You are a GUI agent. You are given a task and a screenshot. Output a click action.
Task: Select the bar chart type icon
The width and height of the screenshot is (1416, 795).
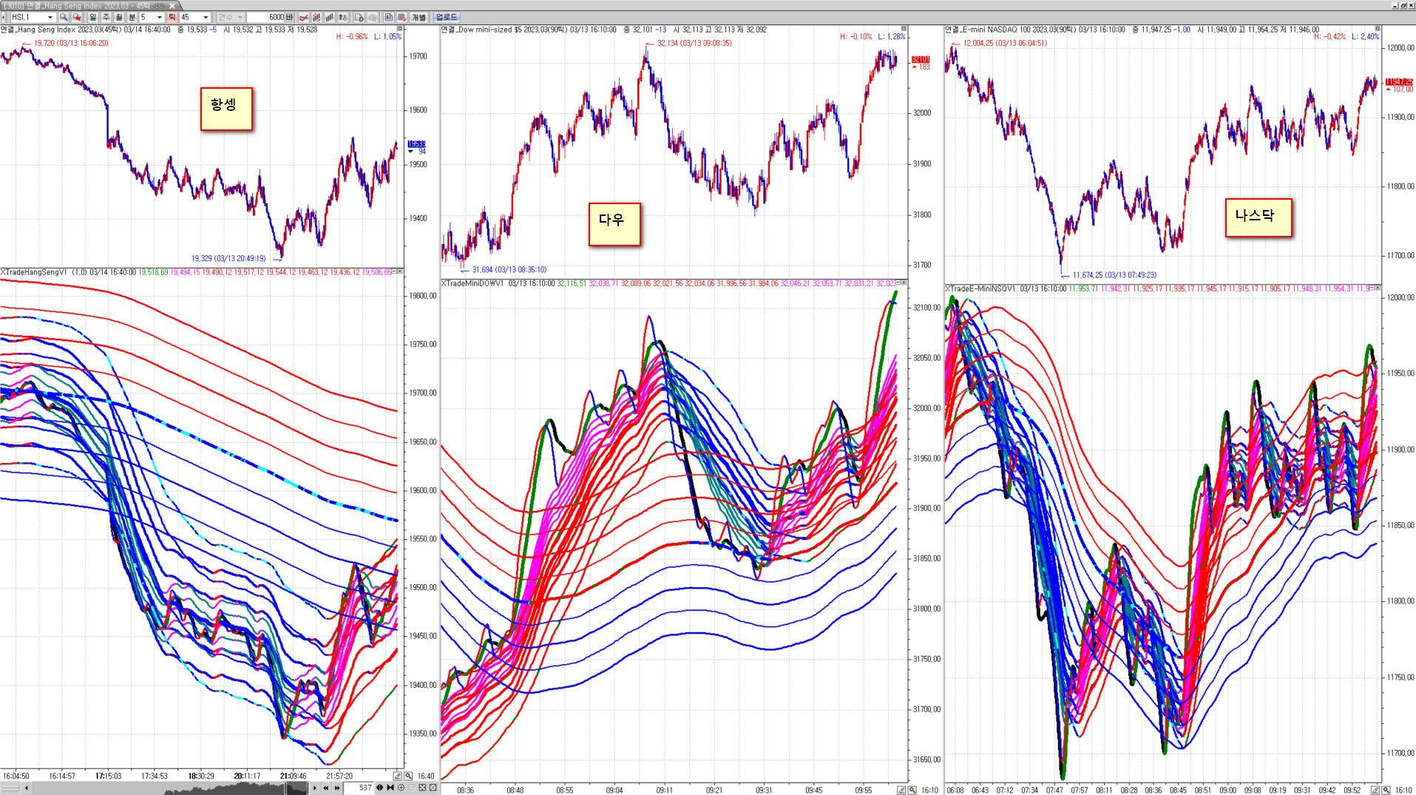point(330,17)
